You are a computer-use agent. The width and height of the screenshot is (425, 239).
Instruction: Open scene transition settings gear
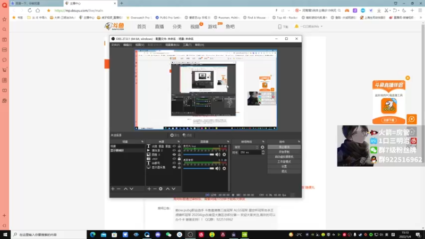[x=262, y=147]
